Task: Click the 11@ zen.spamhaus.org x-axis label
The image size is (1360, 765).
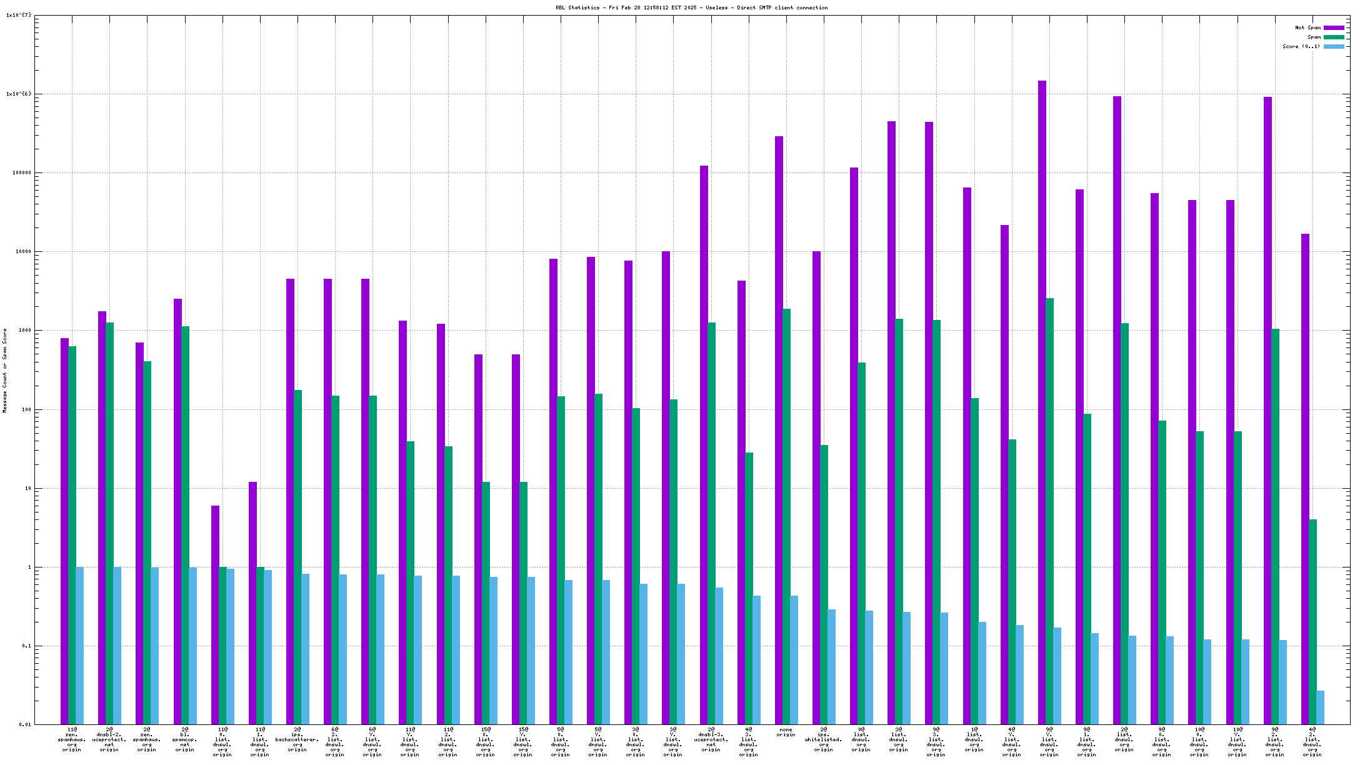Action: pos(72,739)
